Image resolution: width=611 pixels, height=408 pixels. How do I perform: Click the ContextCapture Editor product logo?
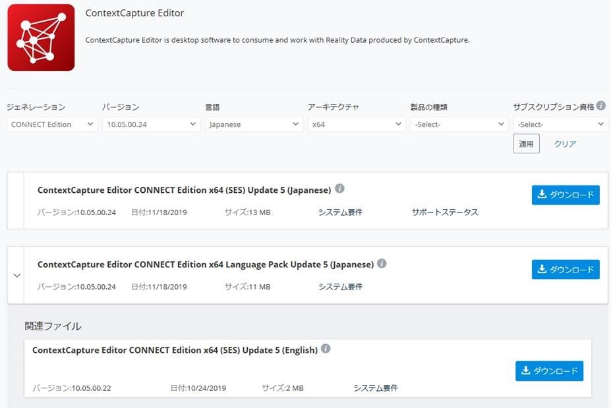tap(41, 38)
